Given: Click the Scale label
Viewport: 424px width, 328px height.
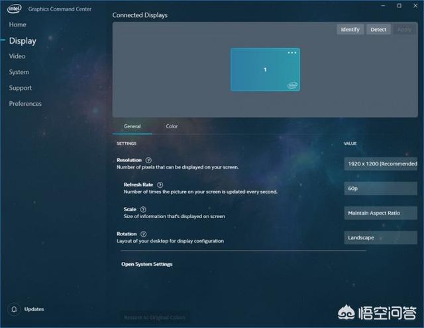Looking at the screenshot, I should pyautogui.click(x=130, y=209).
